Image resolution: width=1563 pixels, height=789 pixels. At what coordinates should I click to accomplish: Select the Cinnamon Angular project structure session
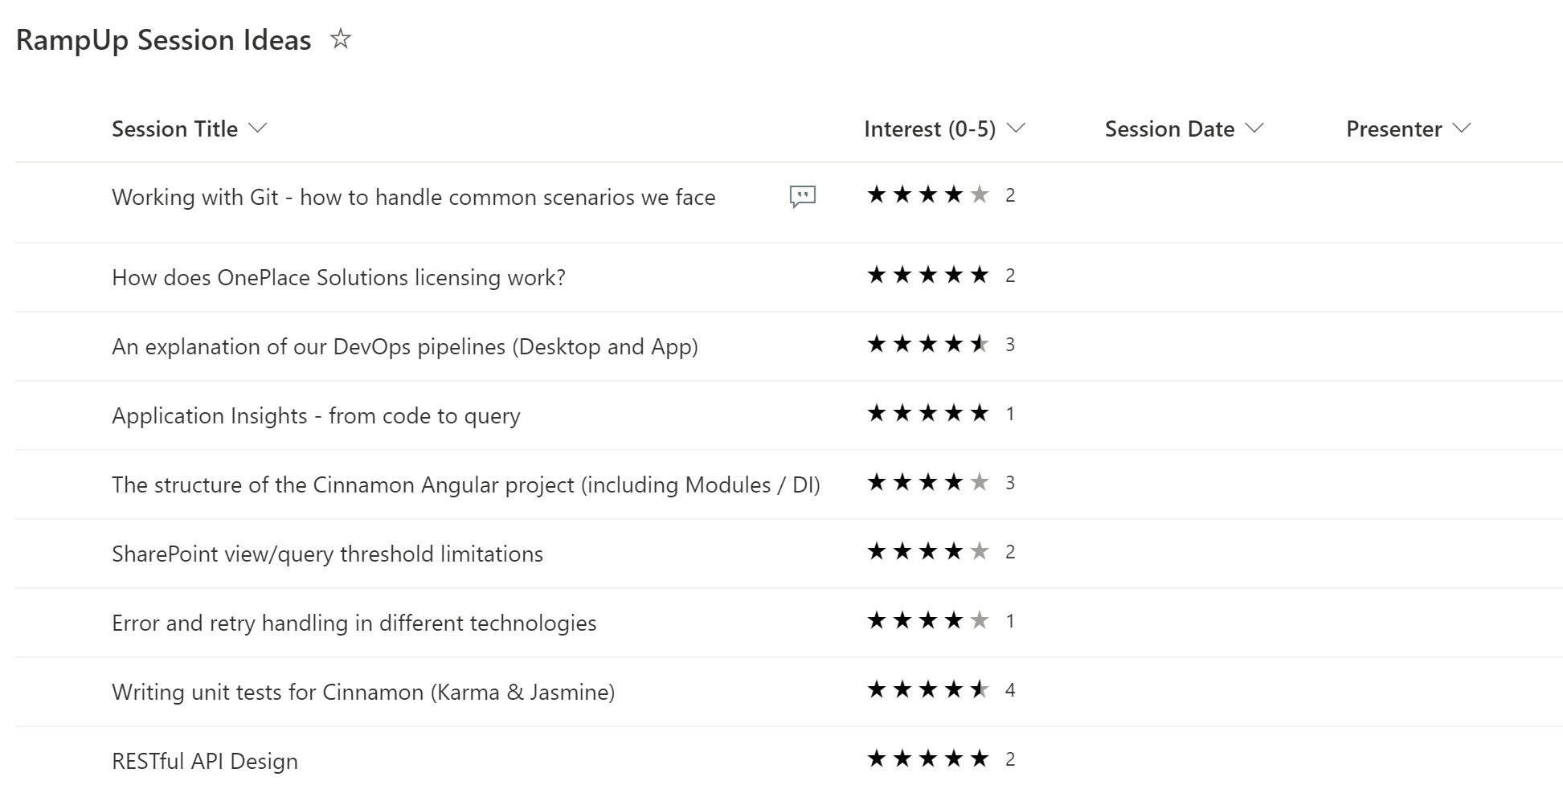[x=466, y=484]
